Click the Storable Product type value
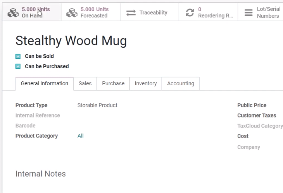This screenshot has width=283, height=193. click(97, 105)
